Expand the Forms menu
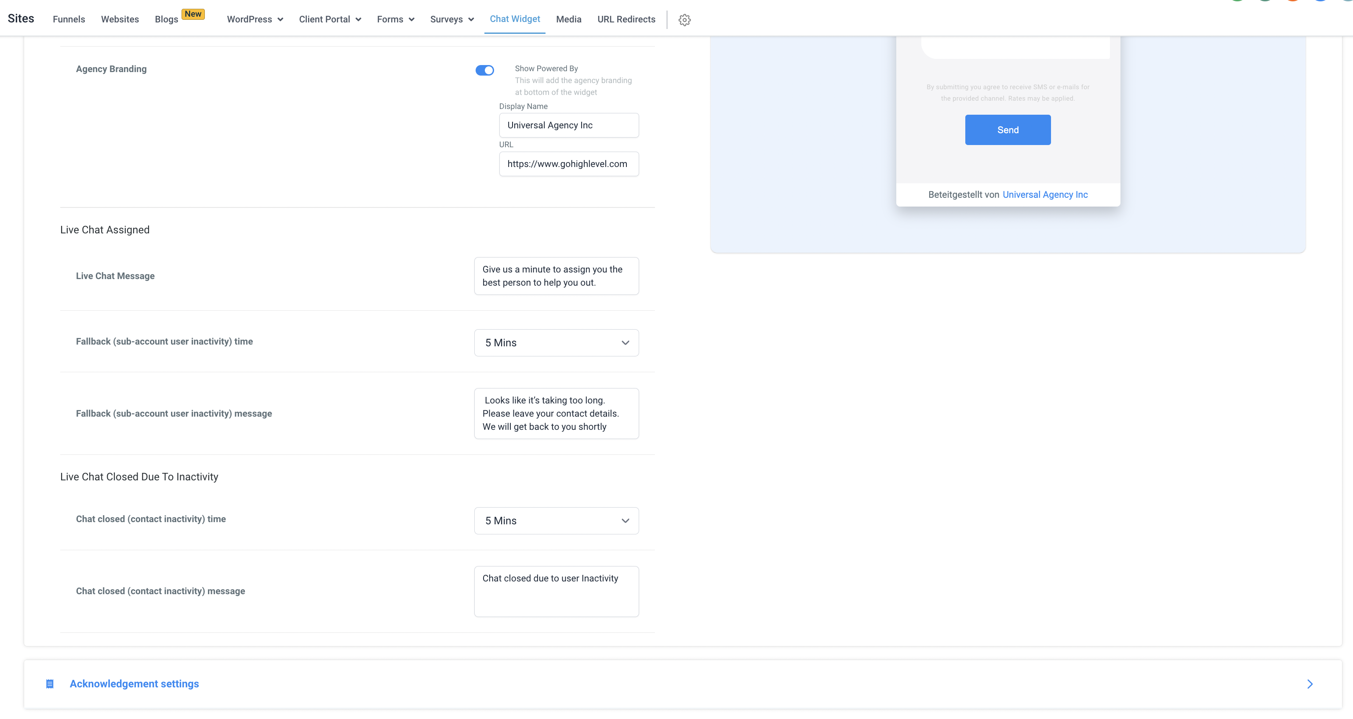This screenshot has width=1353, height=719. pos(396,19)
